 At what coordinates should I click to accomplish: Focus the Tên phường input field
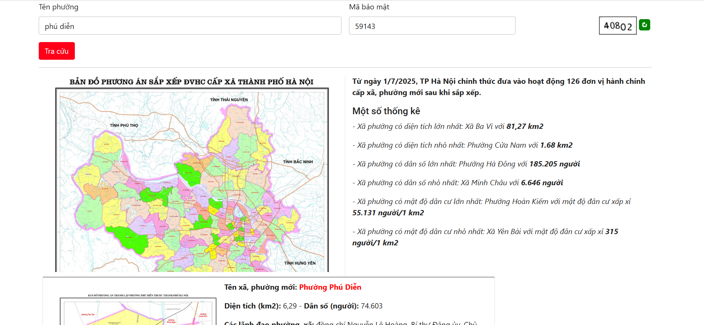pyautogui.click(x=190, y=26)
